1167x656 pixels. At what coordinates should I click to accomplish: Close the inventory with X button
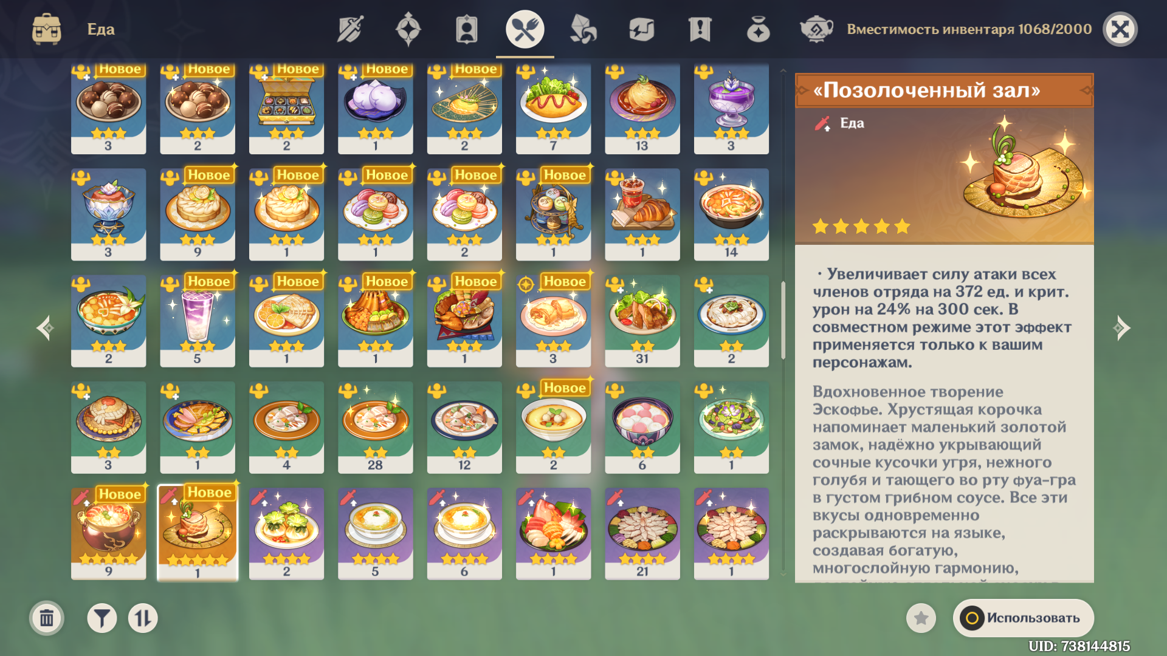tap(1120, 29)
